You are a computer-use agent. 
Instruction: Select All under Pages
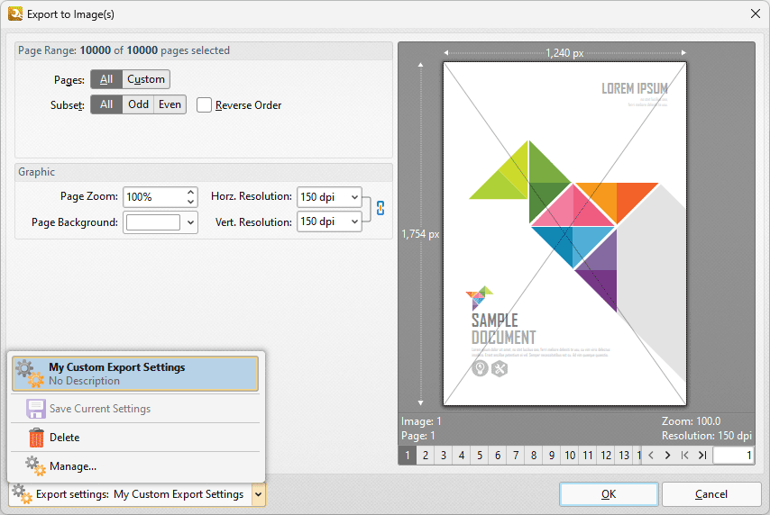point(106,79)
